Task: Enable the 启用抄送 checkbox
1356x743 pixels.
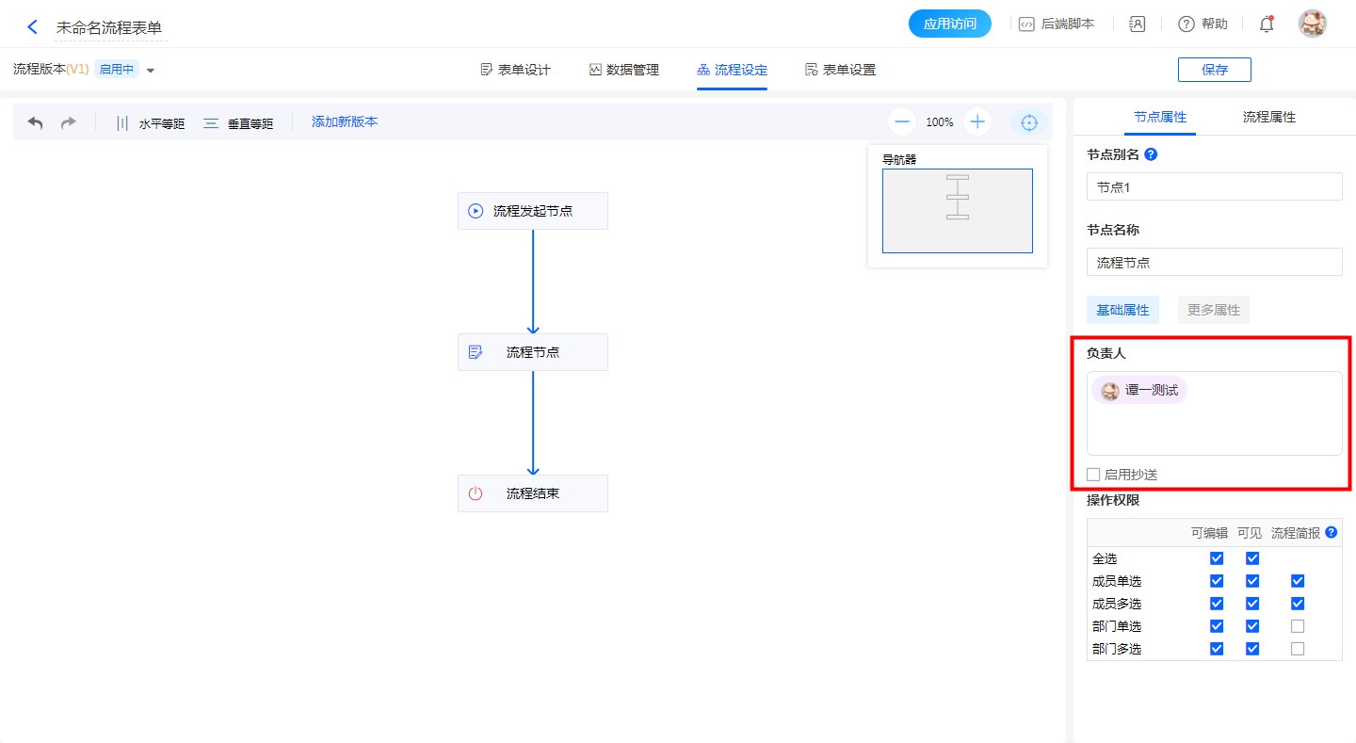Action: (1093, 475)
